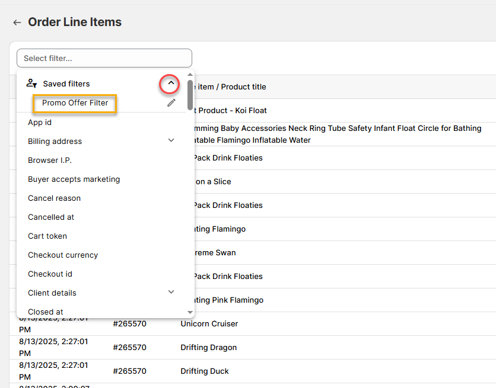Choose the Cart token filter
This screenshot has width=496, height=388.
[47, 236]
